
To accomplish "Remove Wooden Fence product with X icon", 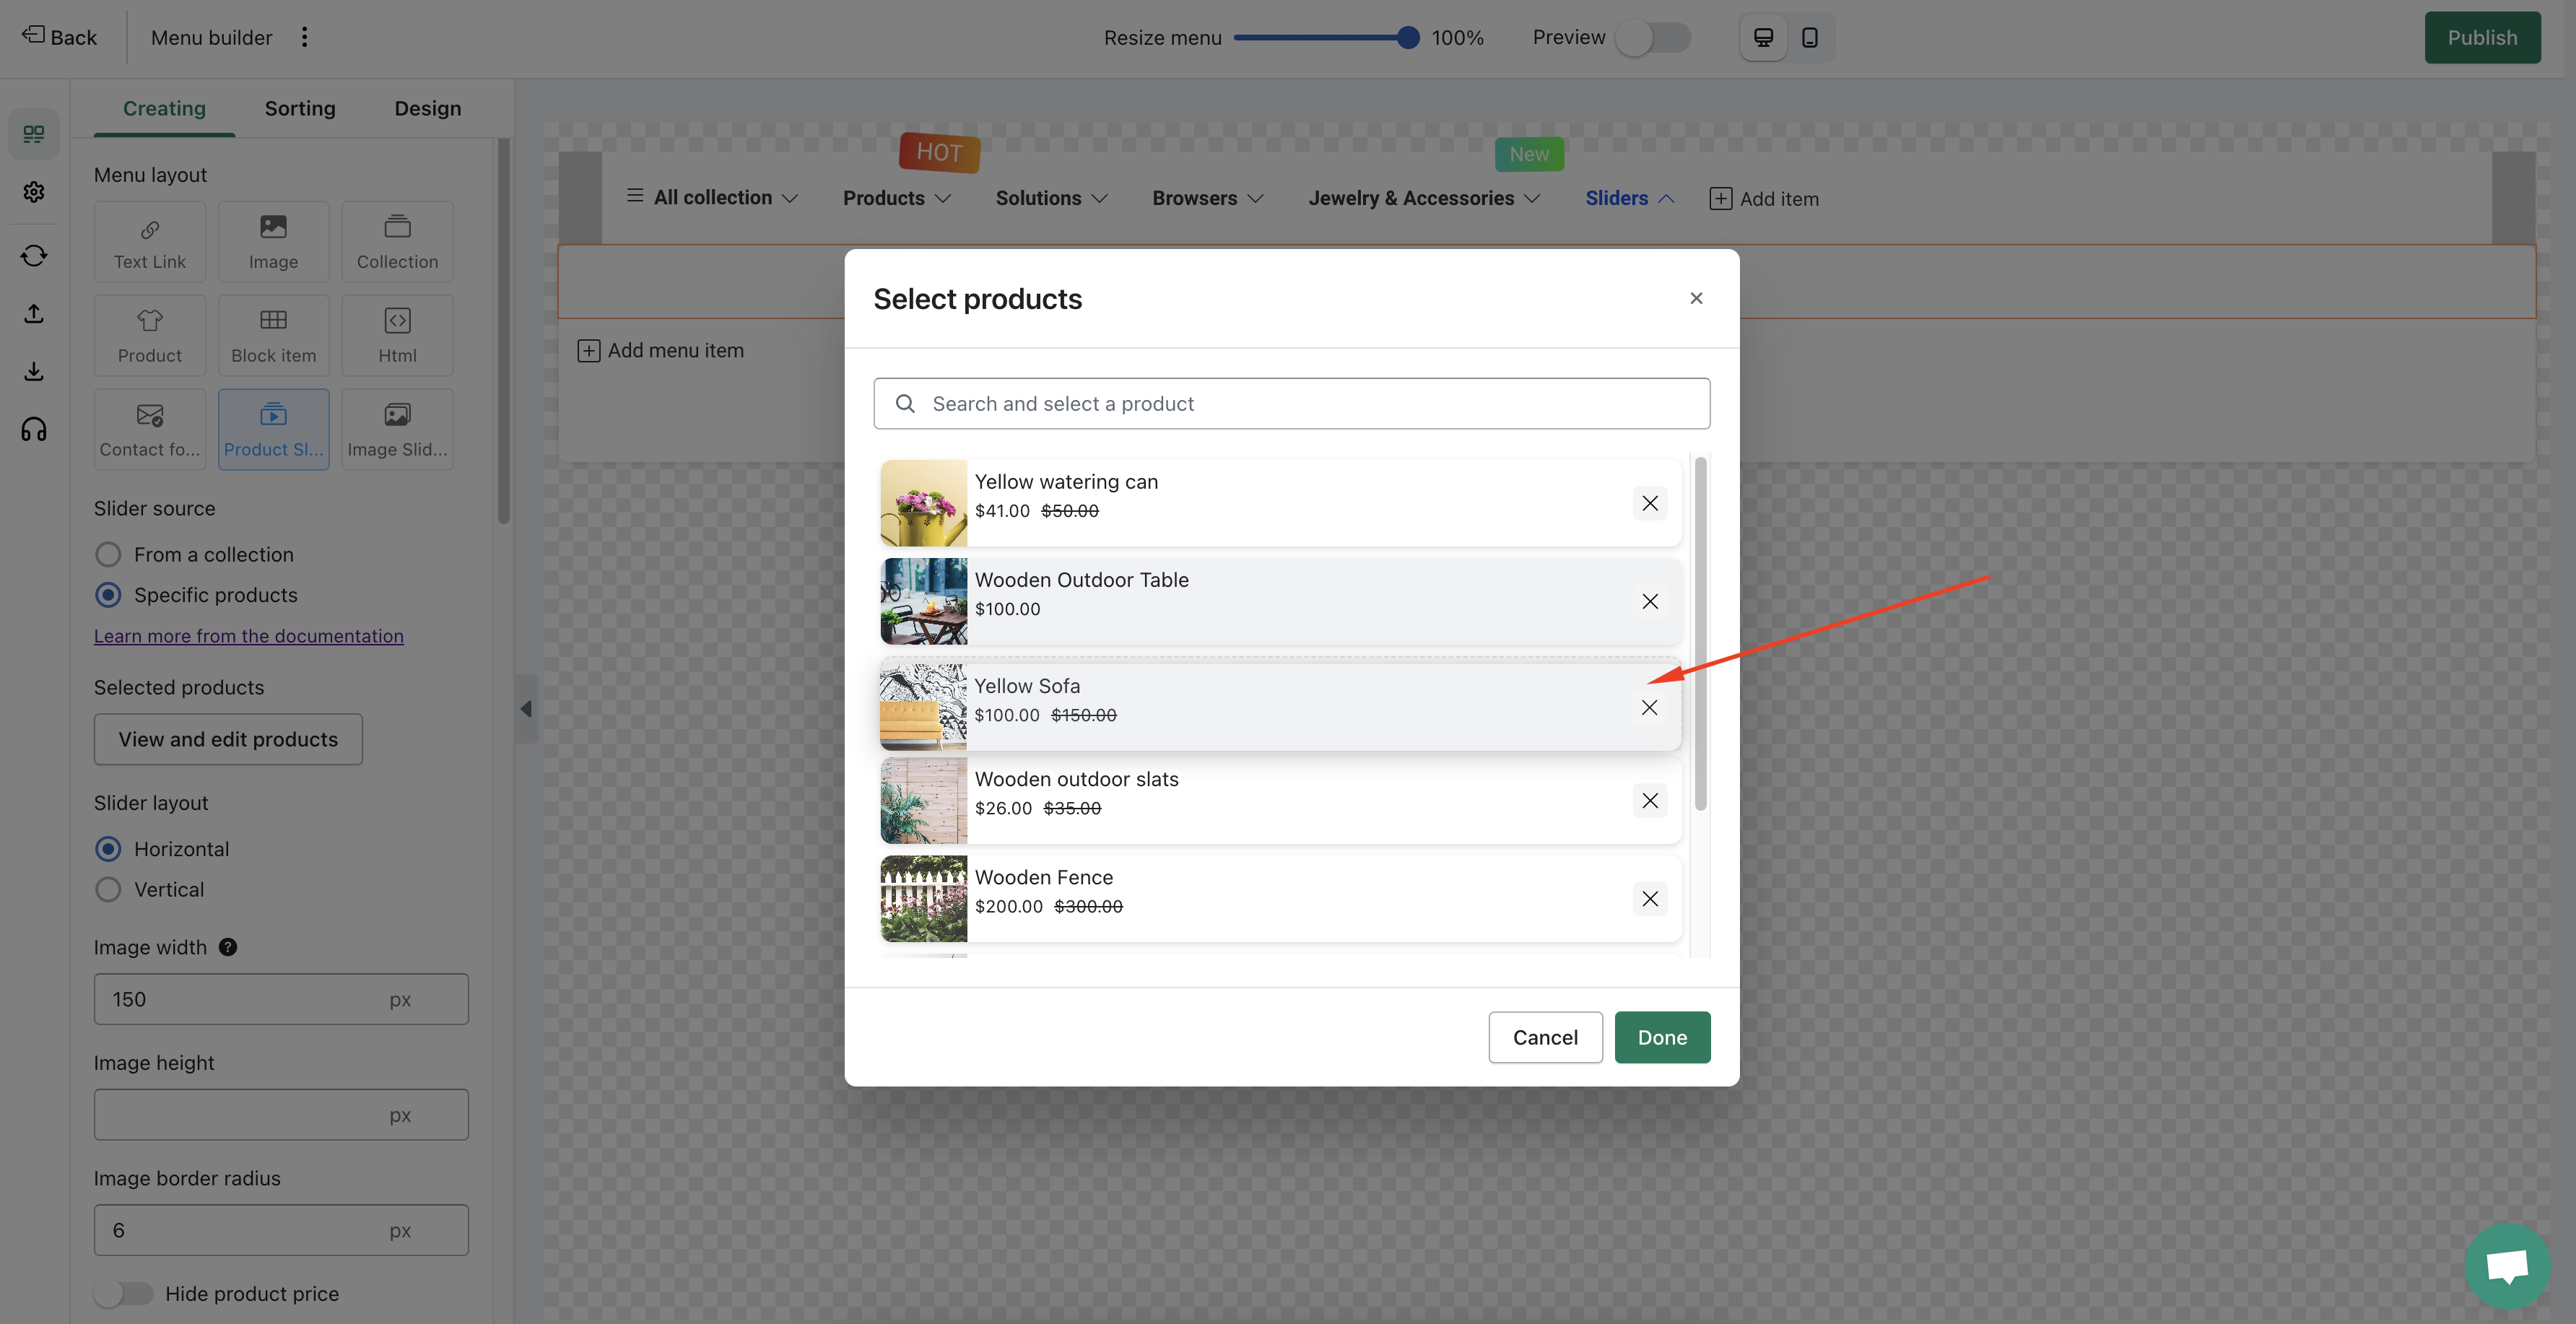I will point(1649,899).
